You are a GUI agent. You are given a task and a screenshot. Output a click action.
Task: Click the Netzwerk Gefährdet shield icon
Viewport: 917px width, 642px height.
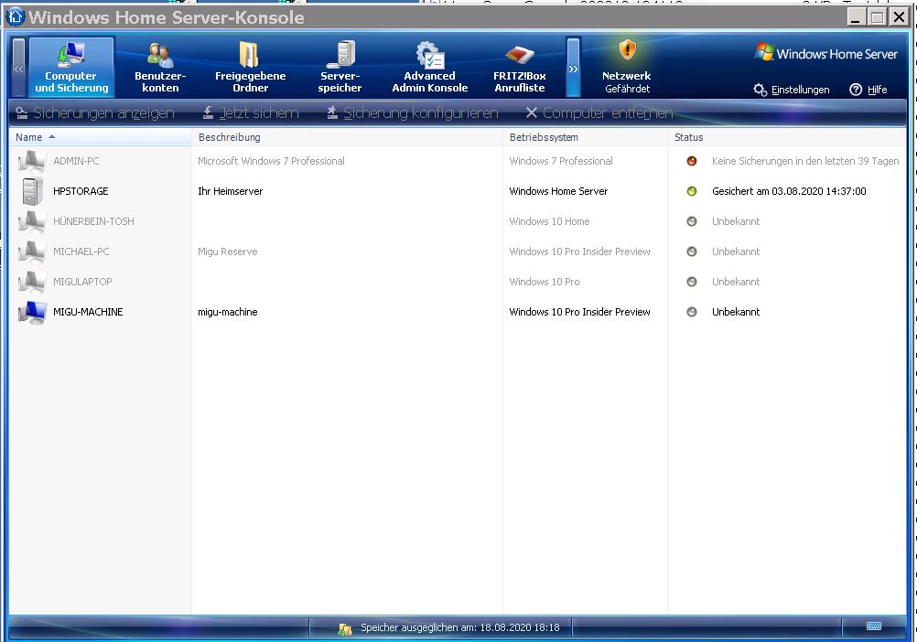coord(627,51)
